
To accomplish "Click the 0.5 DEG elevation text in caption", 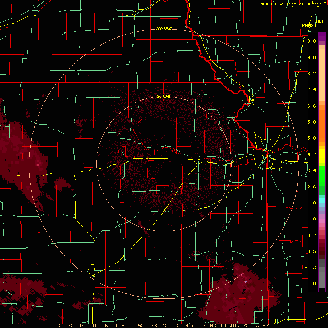I will (x=182, y=325).
